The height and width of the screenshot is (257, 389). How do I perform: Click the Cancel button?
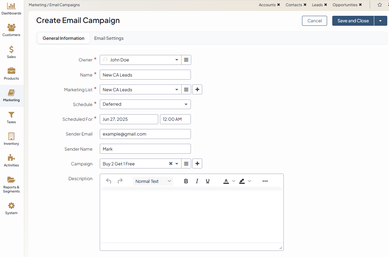(x=314, y=21)
